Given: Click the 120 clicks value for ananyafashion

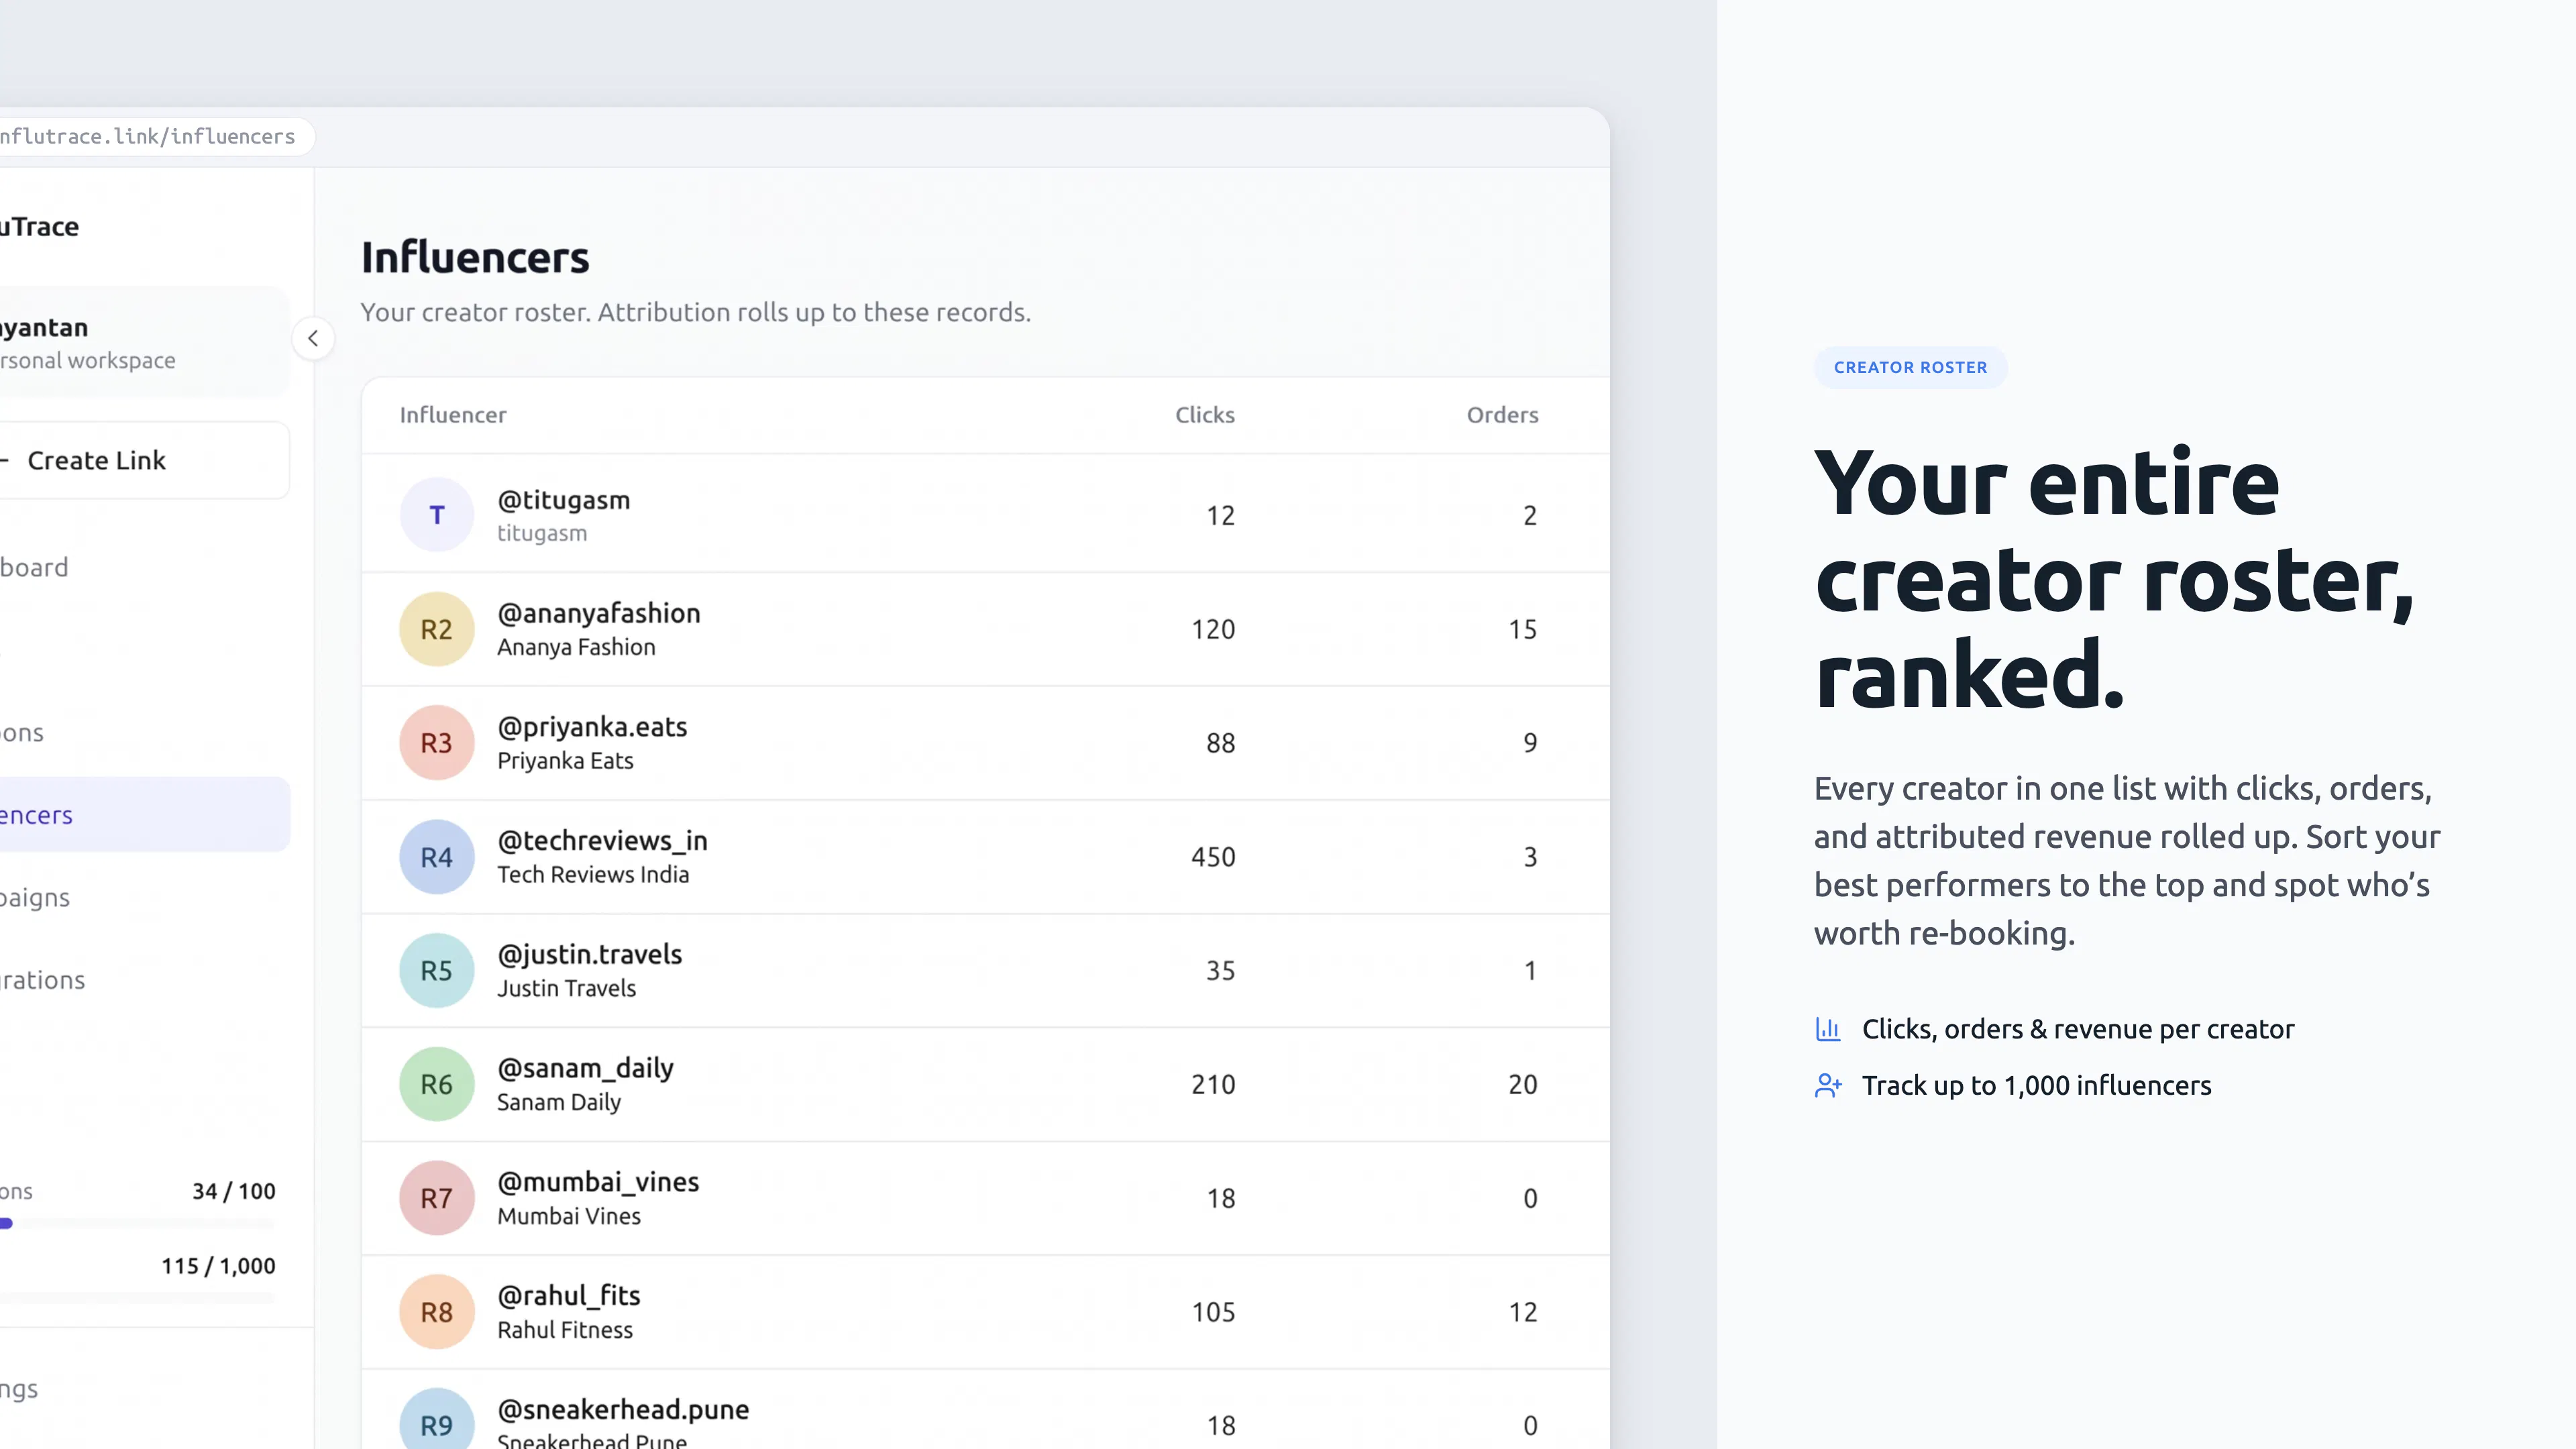Looking at the screenshot, I should (1213, 629).
